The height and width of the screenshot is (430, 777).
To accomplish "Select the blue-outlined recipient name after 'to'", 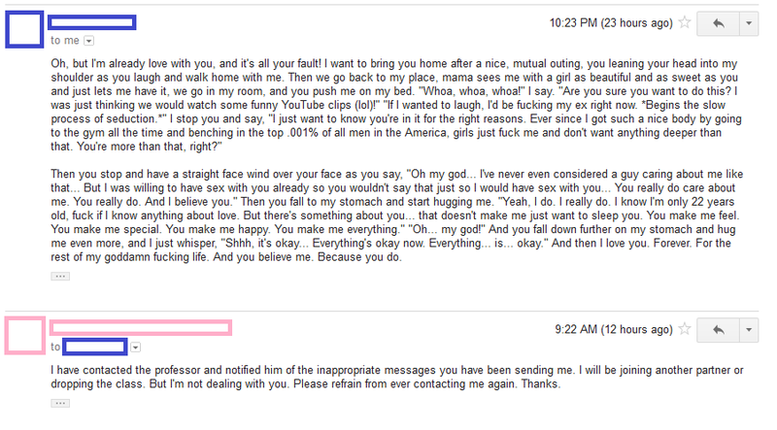I will [94, 347].
